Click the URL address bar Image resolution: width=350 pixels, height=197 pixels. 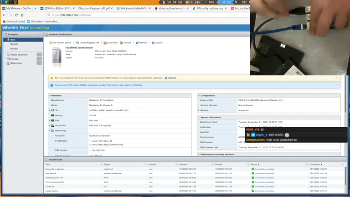[x=147, y=15]
